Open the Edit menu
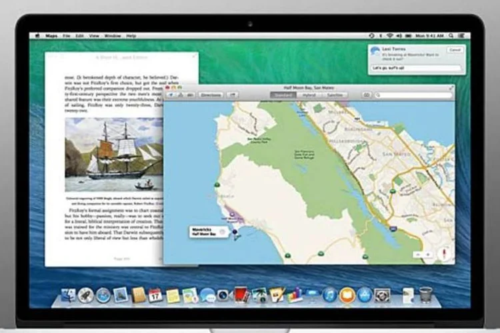500x333 pixels. [79, 36]
